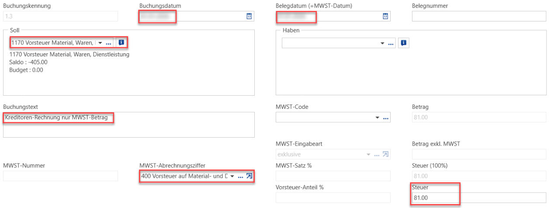Click the Steuer (100%) field
551x208 pixels.
pyautogui.click(x=479, y=176)
